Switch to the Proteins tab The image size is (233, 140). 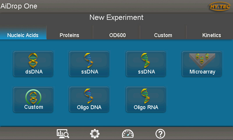[x=69, y=35]
